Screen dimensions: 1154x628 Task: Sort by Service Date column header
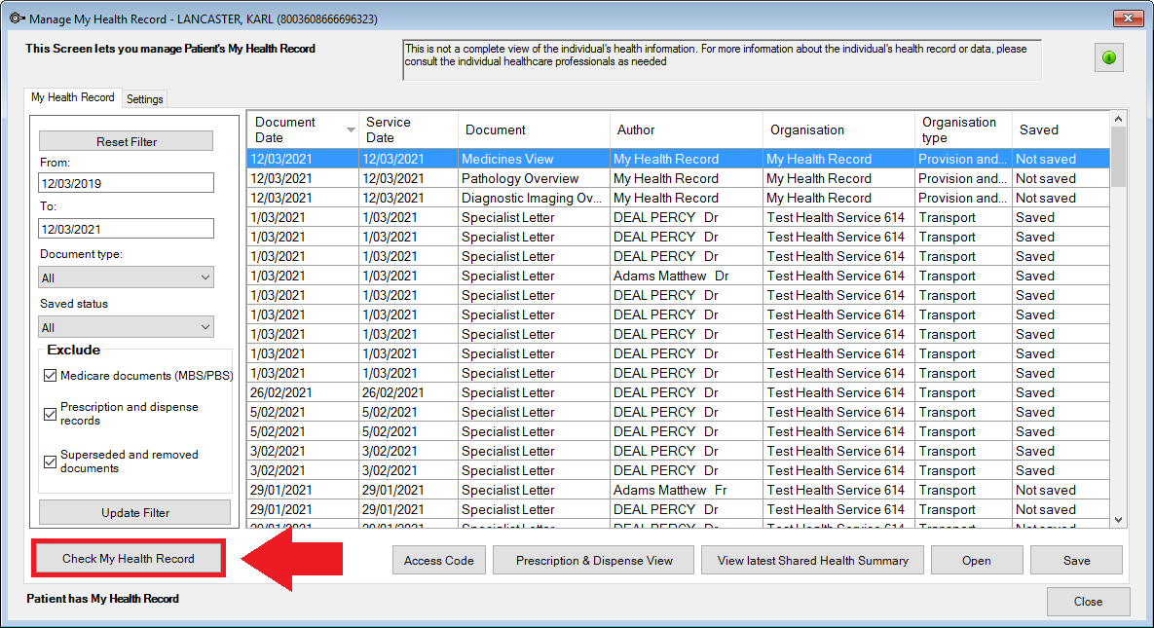[408, 129]
